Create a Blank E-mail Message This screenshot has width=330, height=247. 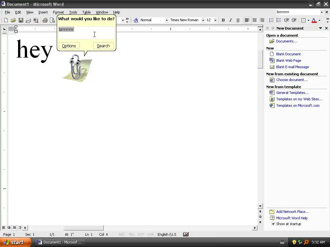tap(293, 67)
